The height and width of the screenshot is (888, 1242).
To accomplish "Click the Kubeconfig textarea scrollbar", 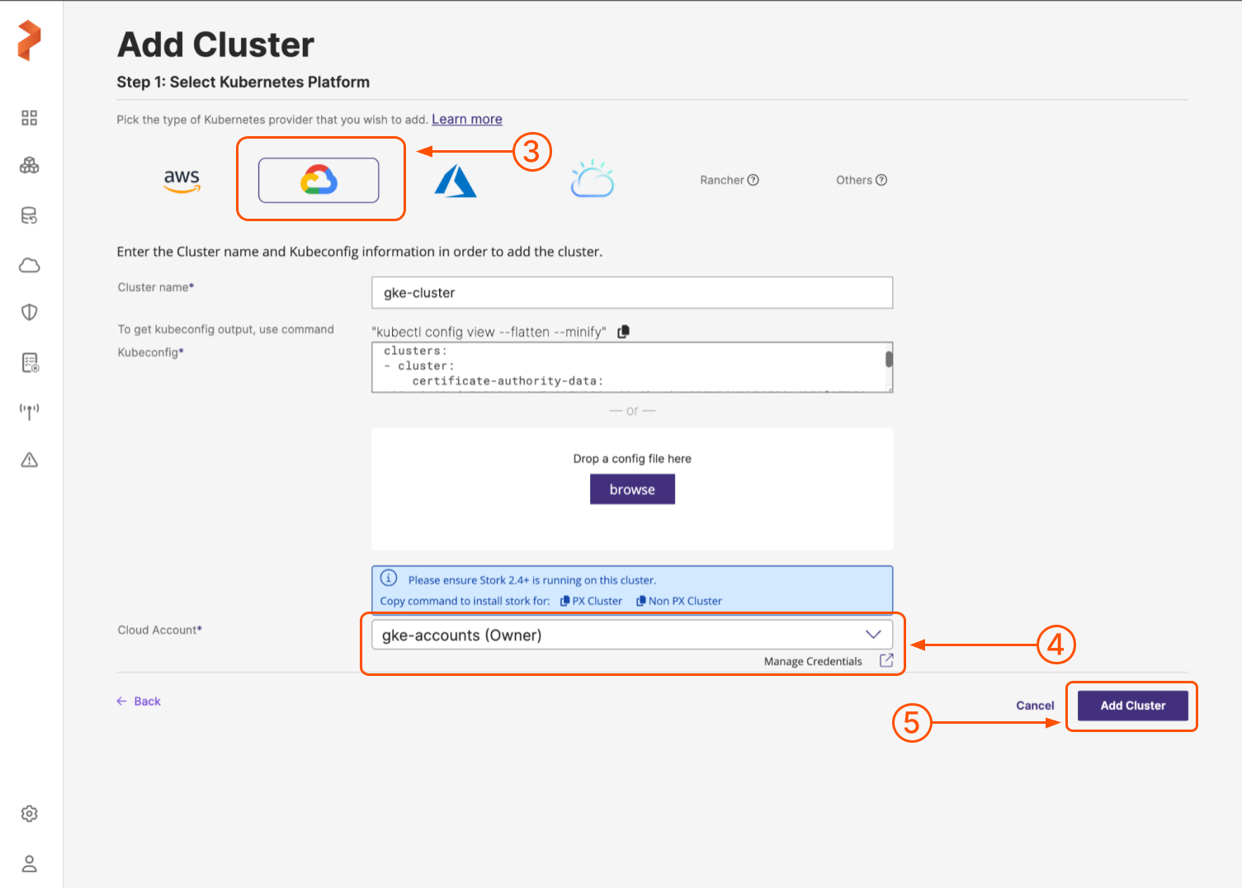I will coord(889,360).
